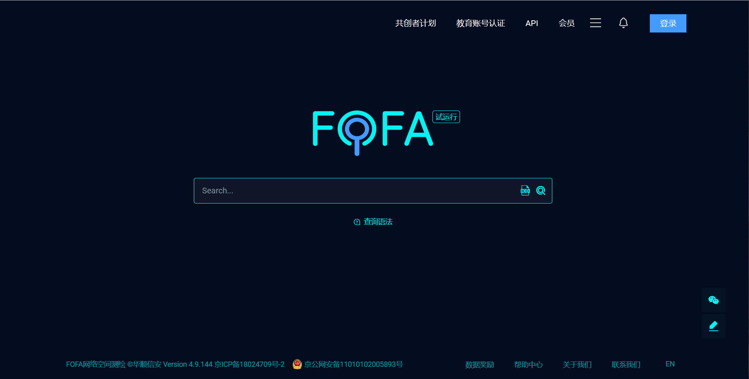The image size is (749, 379).
Task: Open the WeChat contact floating icon
Action: click(x=714, y=300)
